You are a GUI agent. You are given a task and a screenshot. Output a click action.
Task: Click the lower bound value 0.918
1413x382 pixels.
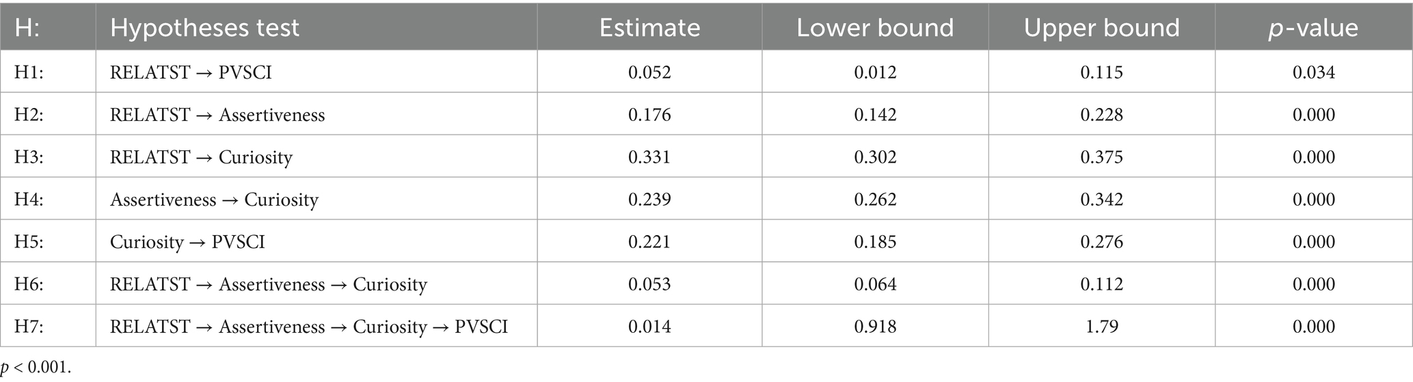point(875,327)
